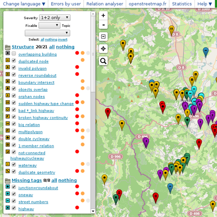Click 'invert' in the Select row
The image size is (217, 217).
pos(62,39)
